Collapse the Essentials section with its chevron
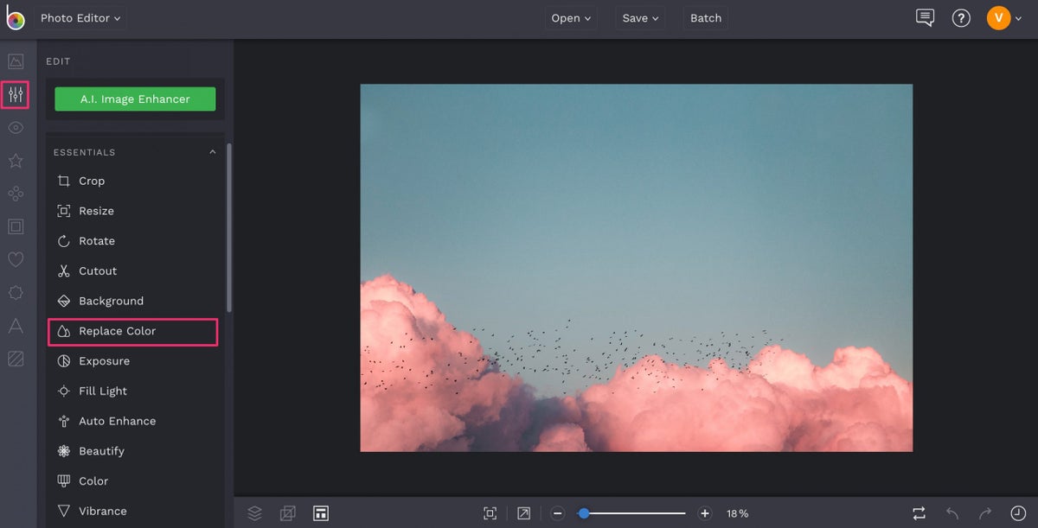Screen dimensions: 1038x528 coord(212,151)
